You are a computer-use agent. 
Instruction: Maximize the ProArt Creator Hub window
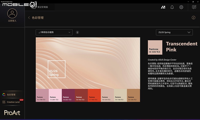point(193,2)
